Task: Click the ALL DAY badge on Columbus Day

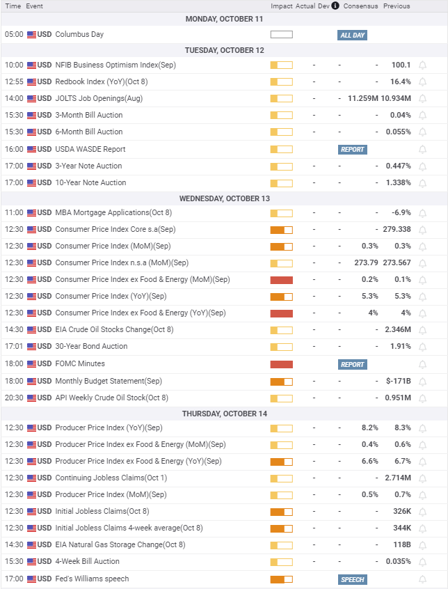Action: click(352, 36)
